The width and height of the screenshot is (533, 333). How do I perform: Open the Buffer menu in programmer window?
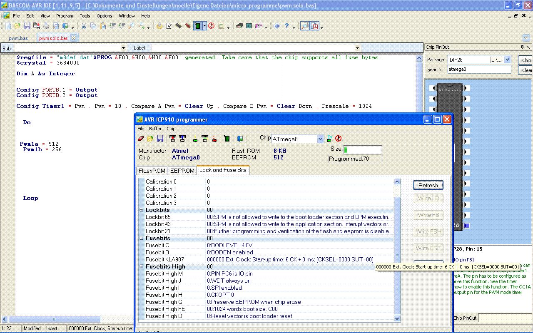coord(155,129)
